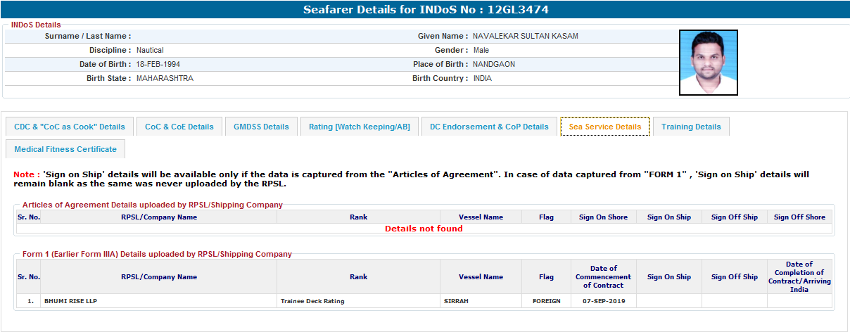Click the red "Details not found" message
The height and width of the screenshot is (332, 850).
424,229
